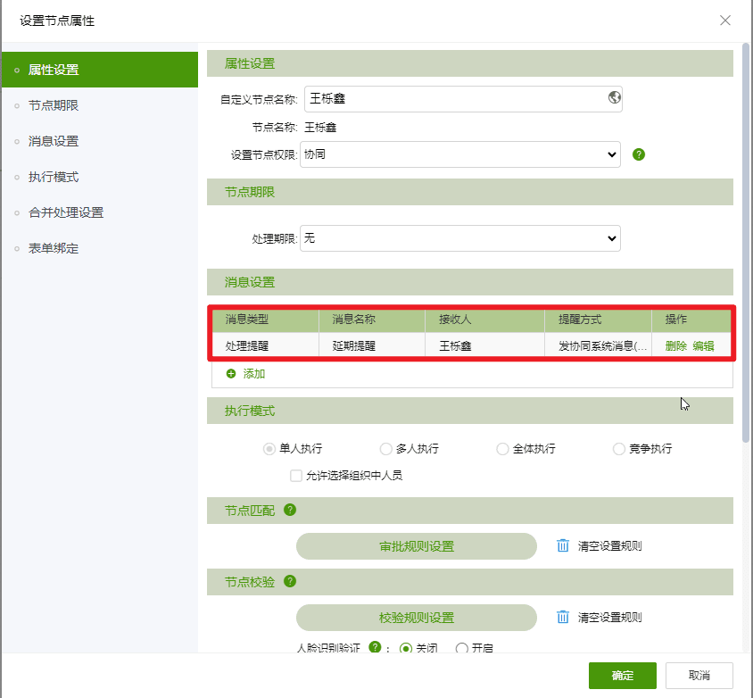Click 添加 link to add message

pos(253,374)
